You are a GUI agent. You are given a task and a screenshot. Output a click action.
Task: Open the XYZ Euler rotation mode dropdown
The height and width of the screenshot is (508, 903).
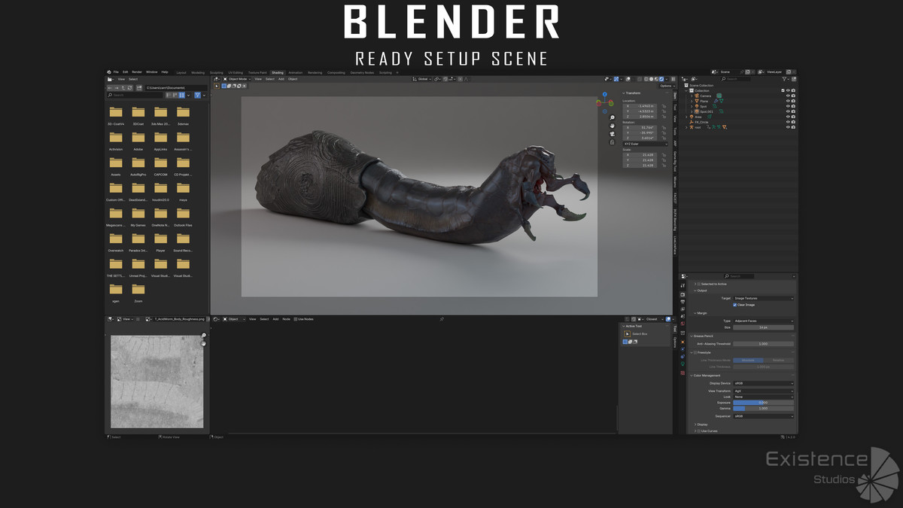[644, 143]
